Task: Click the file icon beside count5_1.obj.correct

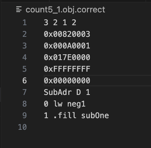Action: coord(19,10)
